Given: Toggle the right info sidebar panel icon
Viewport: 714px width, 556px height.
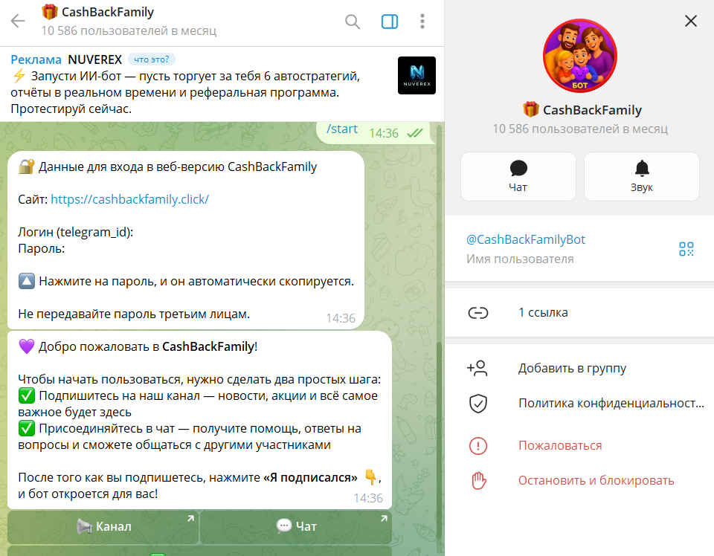Looking at the screenshot, I should click(x=389, y=22).
